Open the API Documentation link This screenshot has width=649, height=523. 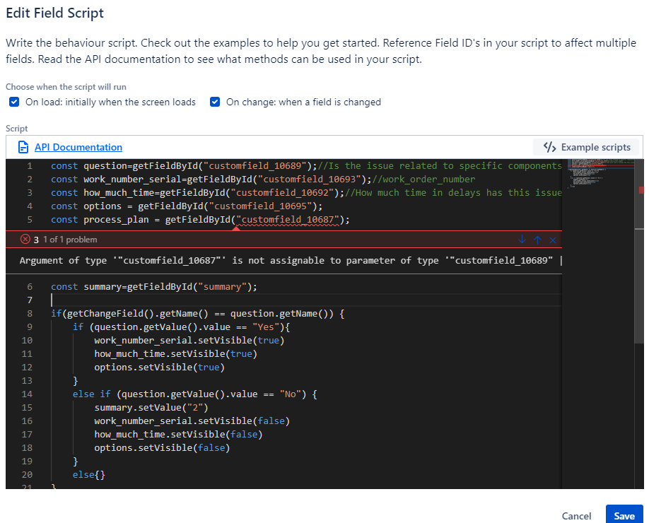point(78,147)
